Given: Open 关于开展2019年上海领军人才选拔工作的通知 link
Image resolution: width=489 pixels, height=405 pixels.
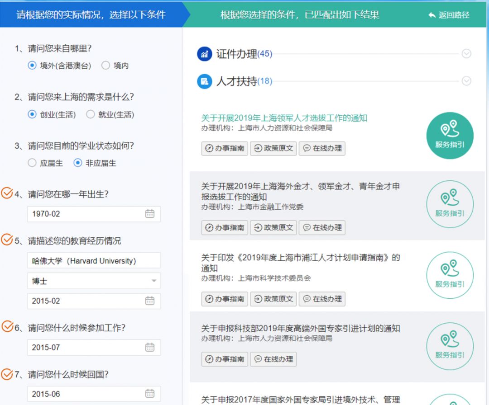Looking at the screenshot, I should click(x=284, y=118).
